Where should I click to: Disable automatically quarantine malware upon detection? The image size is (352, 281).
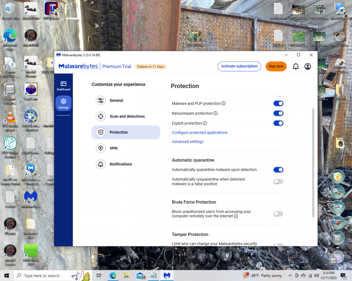click(x=278, y=170)
